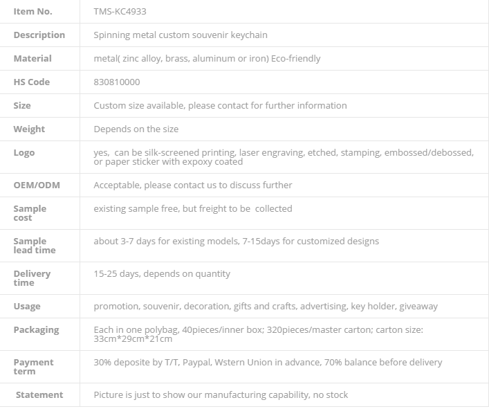The image size is (489, 409).
Task: Click the logo options text about silk-screened printing
Action: 284,157
